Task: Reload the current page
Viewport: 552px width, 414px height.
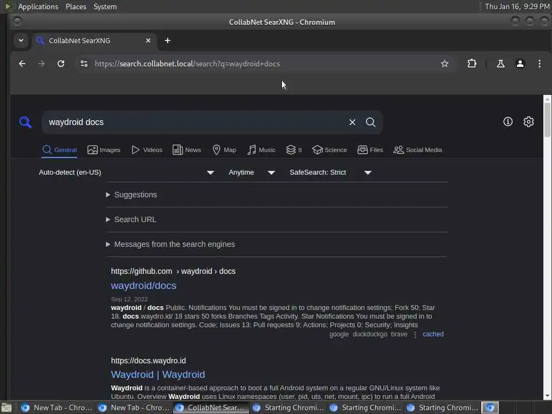Action: click(61, 64)
